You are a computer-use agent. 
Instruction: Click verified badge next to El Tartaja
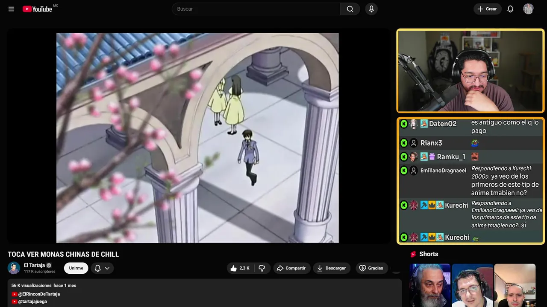(49, 265)
